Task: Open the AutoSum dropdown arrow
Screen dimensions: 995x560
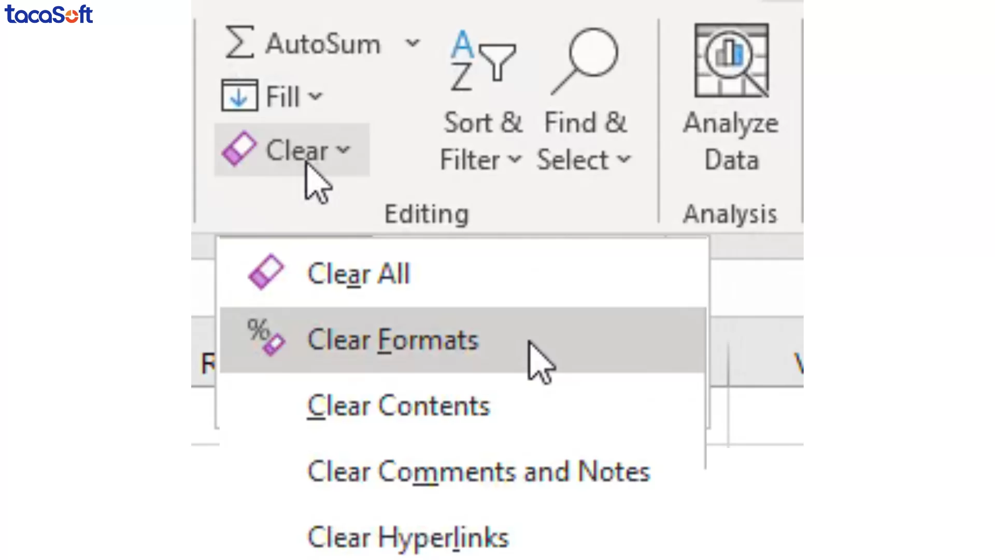Action: [x=412, y=43]
